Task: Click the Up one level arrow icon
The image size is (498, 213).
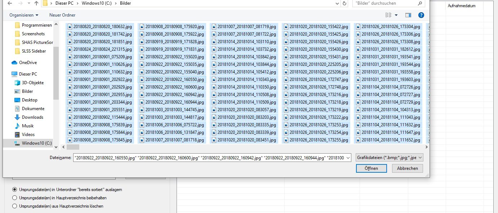Action: pyautogui.click(x=36, y=3)
